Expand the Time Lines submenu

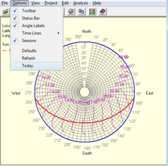click(x=37, y=33)
